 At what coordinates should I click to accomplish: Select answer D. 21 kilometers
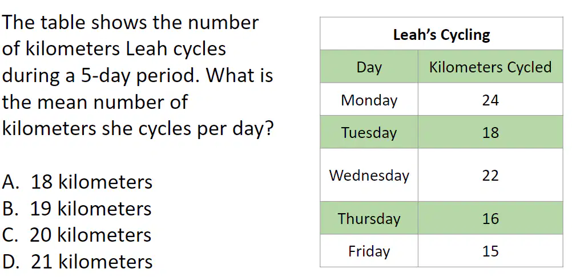click(x=77, y=262)
